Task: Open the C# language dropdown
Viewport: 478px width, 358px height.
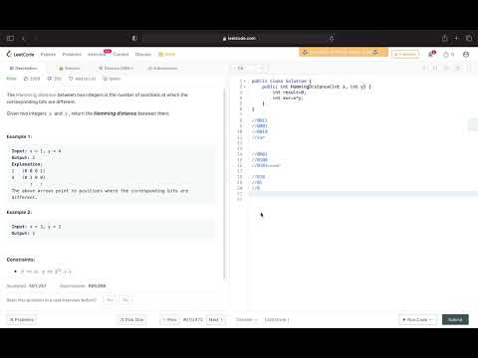Action: tap(249, 68)
